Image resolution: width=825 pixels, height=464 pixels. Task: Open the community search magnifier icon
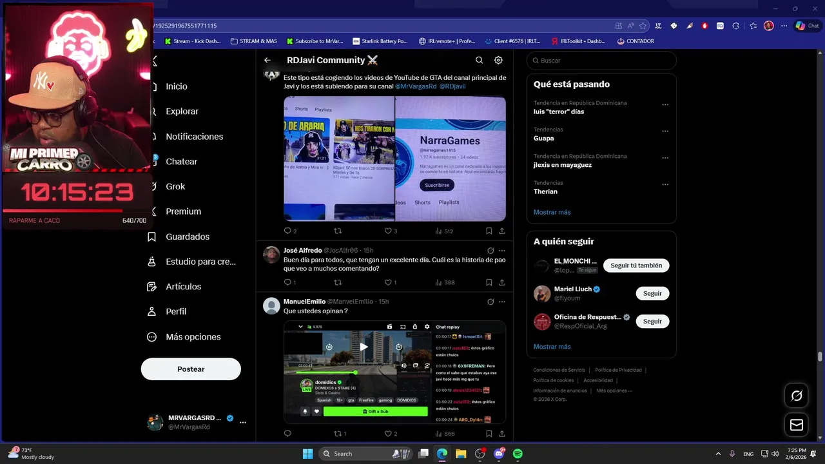479,60
